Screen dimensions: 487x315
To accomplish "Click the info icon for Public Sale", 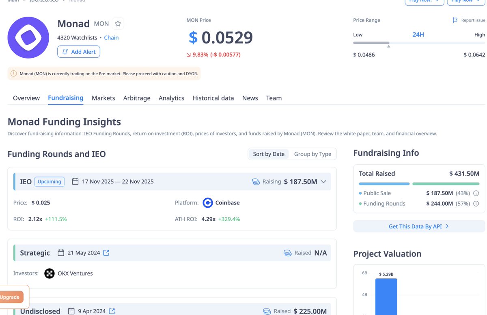I will [x=476, y=193].
